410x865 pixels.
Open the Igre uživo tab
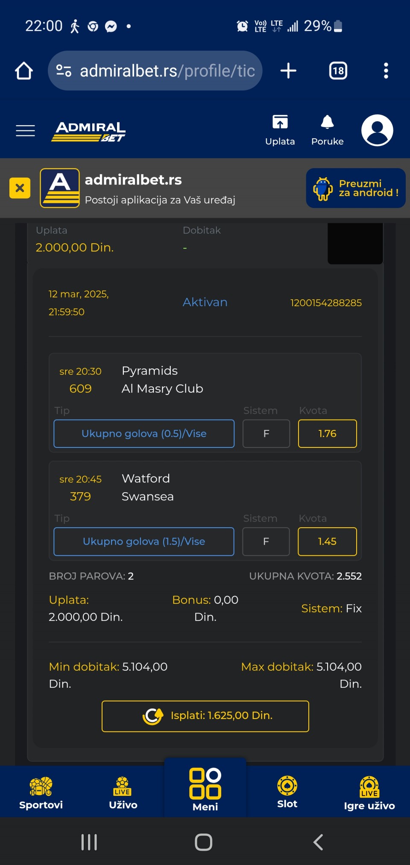click(x=369, y=792)
